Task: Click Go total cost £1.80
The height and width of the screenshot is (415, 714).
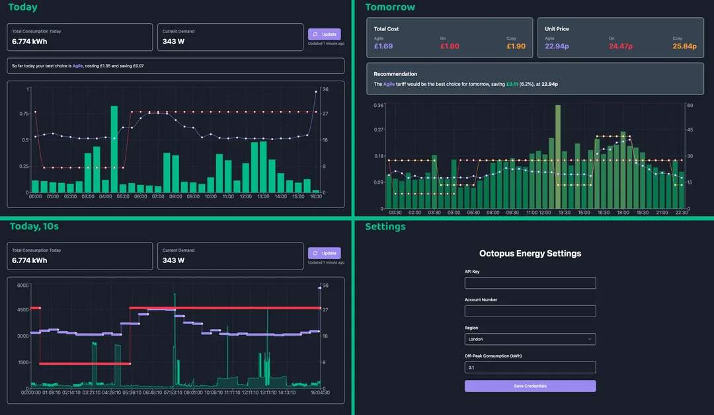Action: pos(450,46)
